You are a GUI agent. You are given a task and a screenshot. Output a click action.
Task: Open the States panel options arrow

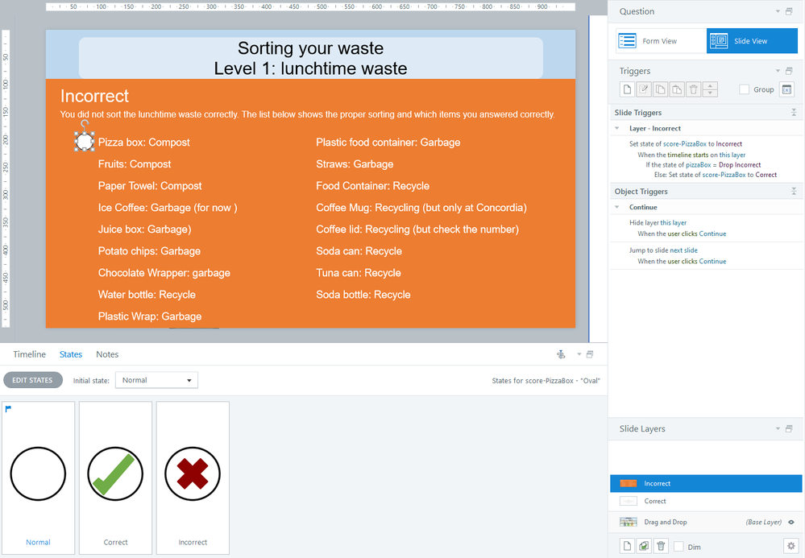coord(579,354)
